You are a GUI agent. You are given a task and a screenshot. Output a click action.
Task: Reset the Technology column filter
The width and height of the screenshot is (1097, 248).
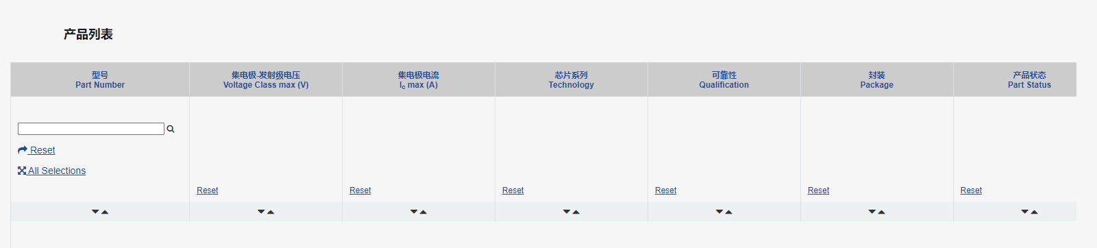513,190
